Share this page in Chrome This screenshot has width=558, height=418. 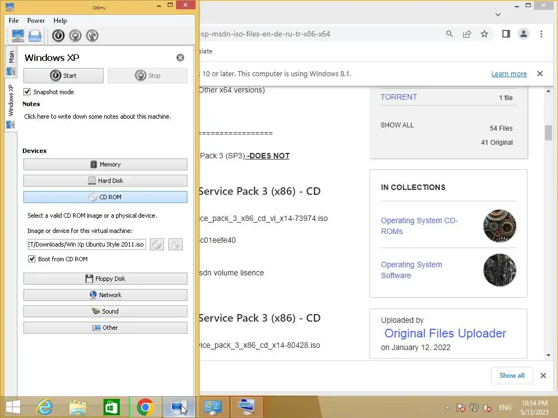[467, 34]
